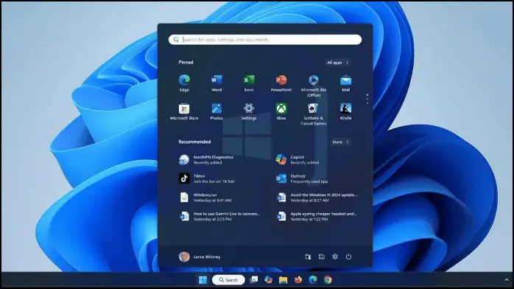Open the system tray overflow chevron
514x289 pixels.
[507, 280]
